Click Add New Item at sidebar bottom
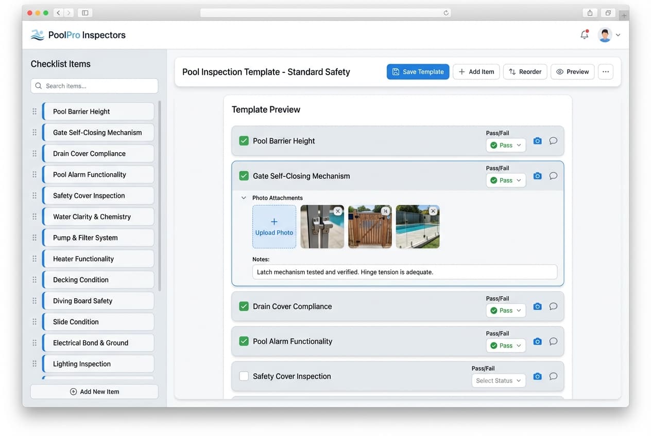Screen dimensions: 651x436 [x=94, y=391]
